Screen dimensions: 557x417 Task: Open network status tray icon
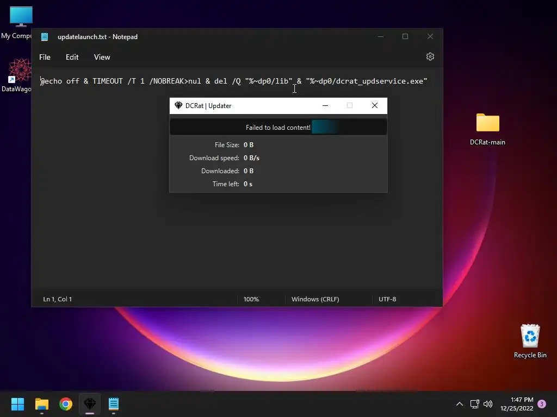(474, 404)
